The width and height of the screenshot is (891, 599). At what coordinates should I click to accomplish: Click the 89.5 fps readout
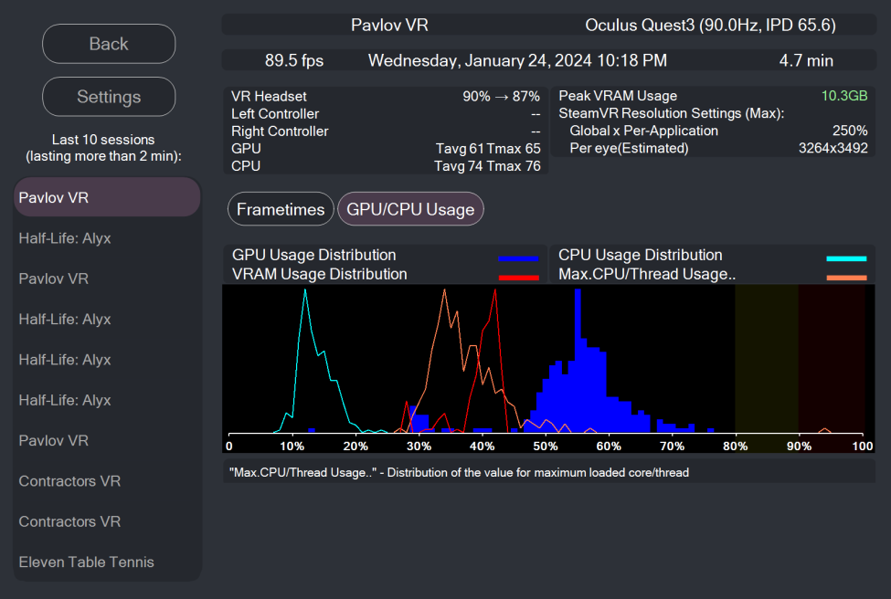294,61
